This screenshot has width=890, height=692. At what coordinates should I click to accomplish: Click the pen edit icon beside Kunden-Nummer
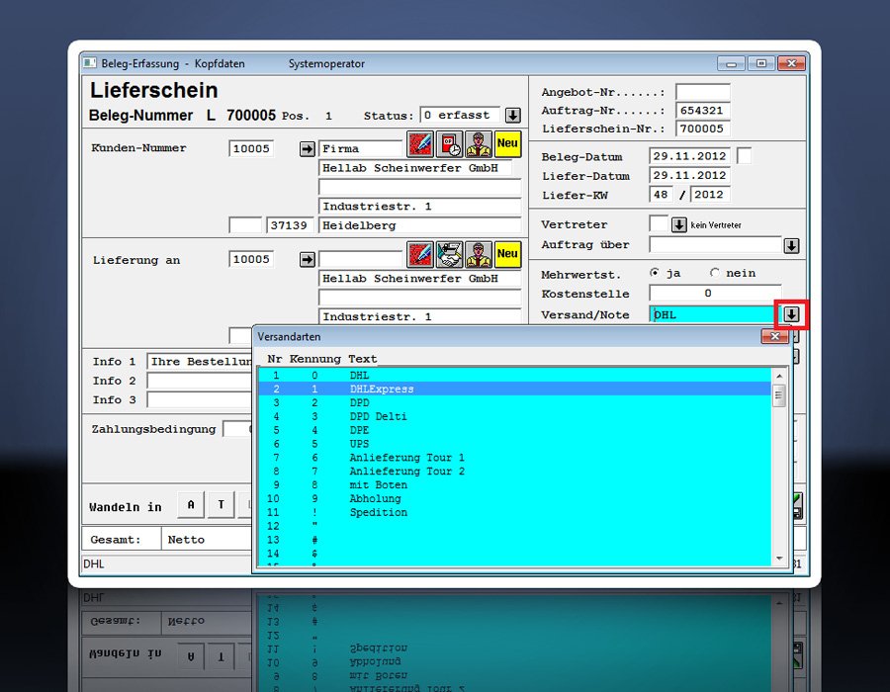pyautogui.click(x=420, y=144)
